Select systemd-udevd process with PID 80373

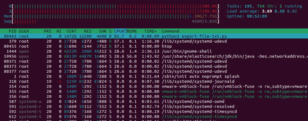pyautogui.click(x=154, y=67)
